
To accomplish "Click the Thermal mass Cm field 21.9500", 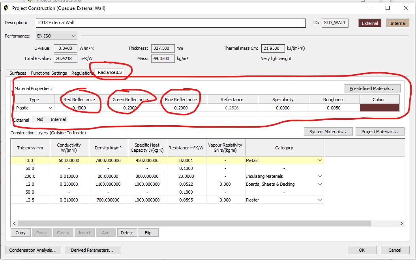I will (273, 48).
